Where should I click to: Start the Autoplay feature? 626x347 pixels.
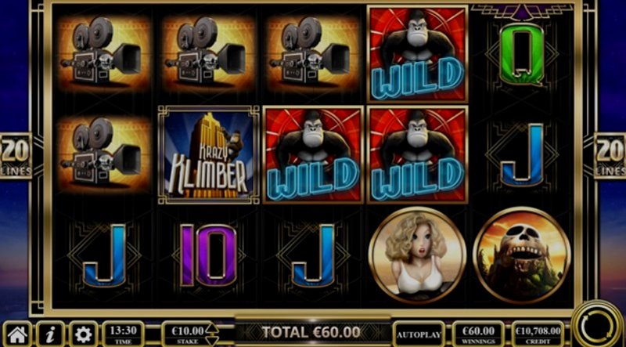pyautogui.click(x=419, y=334)
